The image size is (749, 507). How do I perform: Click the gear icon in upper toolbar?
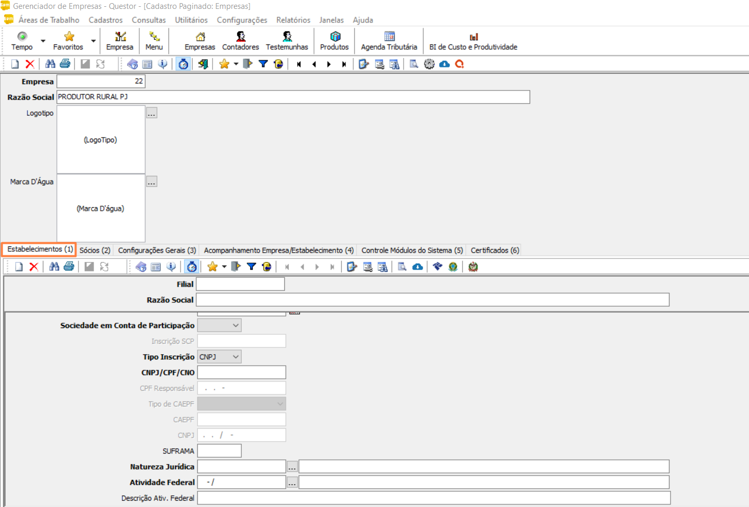pyautogui.click(x=429, y=64)
